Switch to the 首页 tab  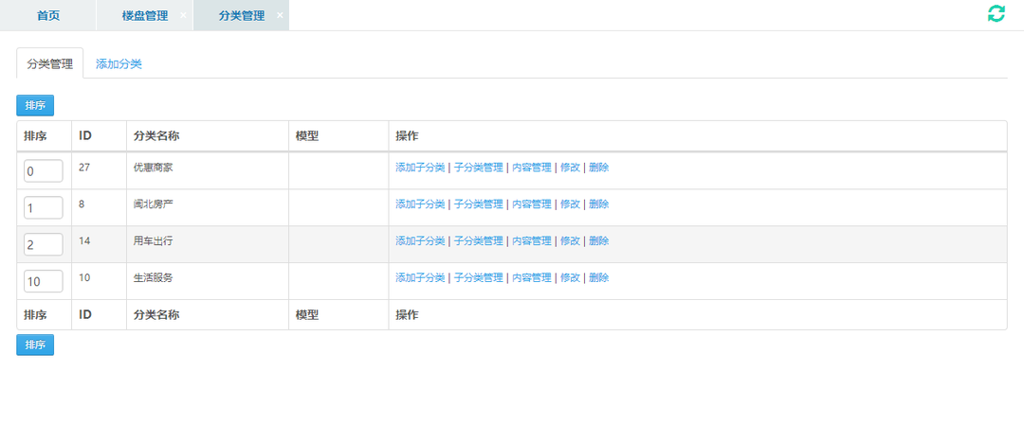point(48,16)
